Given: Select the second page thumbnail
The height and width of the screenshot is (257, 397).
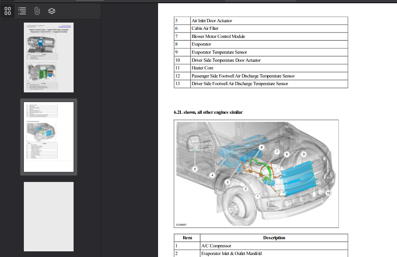Looking at the screenshot, I should tap(49, 137).
